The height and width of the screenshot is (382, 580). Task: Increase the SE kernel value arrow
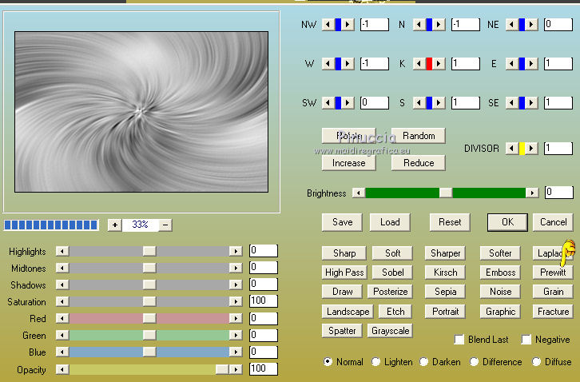(531, 102)
